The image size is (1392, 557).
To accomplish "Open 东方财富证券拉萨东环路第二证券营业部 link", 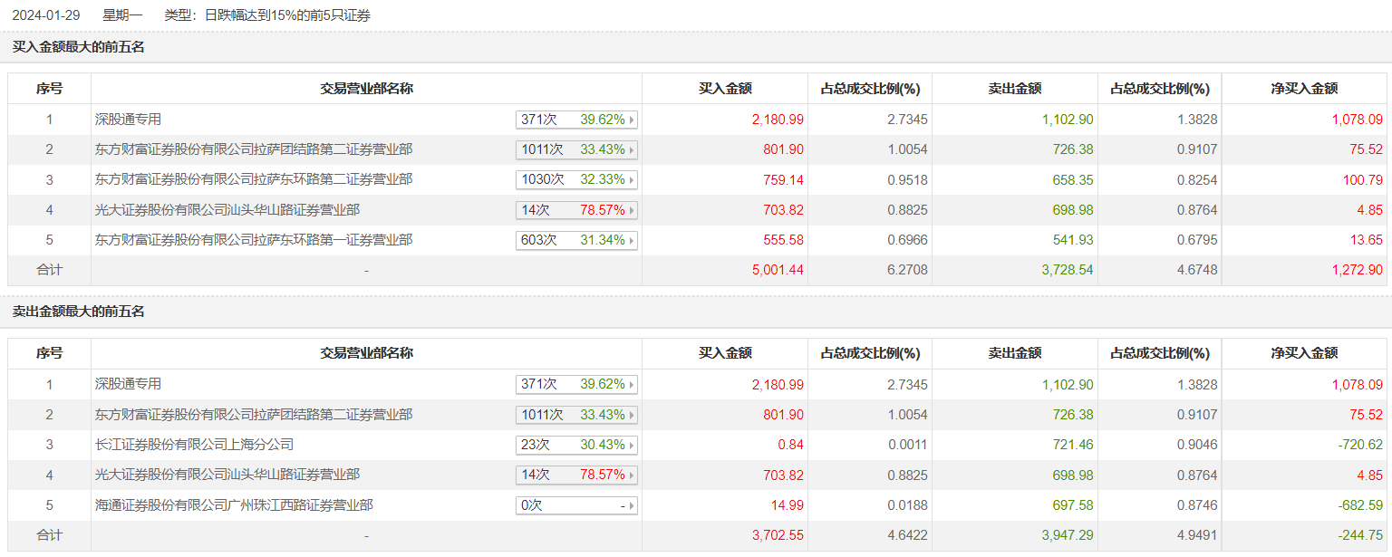I will (x=253, y=180).
